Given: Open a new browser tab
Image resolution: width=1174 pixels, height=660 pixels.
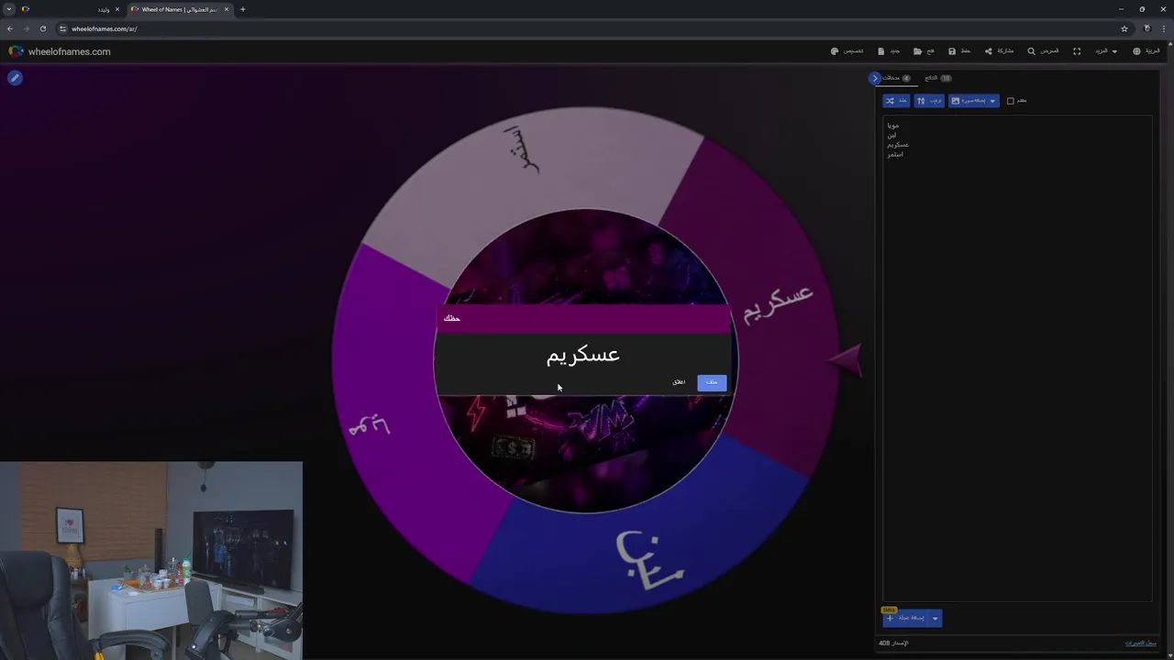Looking at the screenshot, I should (243, 9).
